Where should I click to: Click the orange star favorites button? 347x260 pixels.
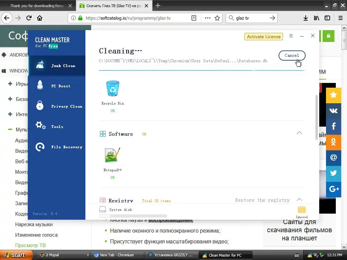[x=333, y=95]
